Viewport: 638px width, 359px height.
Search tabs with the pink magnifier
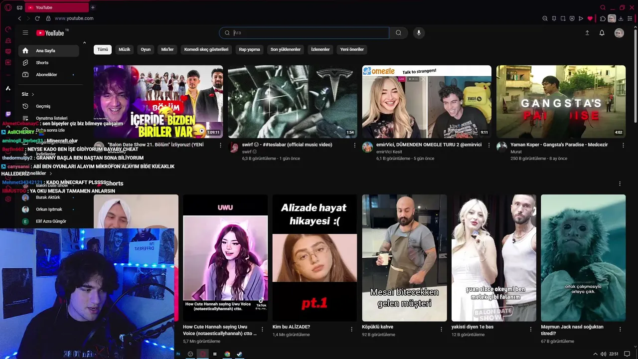[x=603, y=7]
